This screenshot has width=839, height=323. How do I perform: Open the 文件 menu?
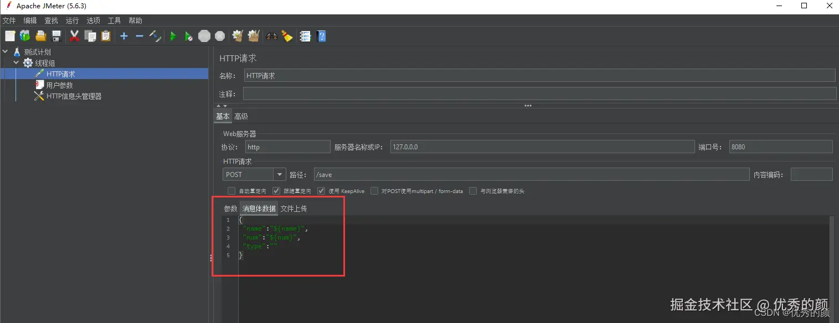click(x=9, y=20)
